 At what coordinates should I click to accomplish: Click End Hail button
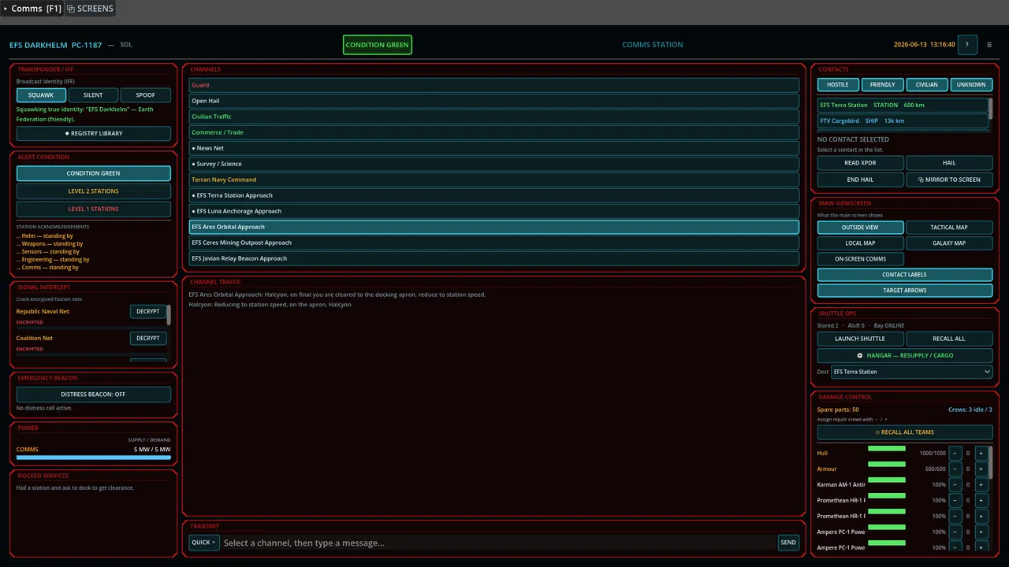click(x=860, y=180)
